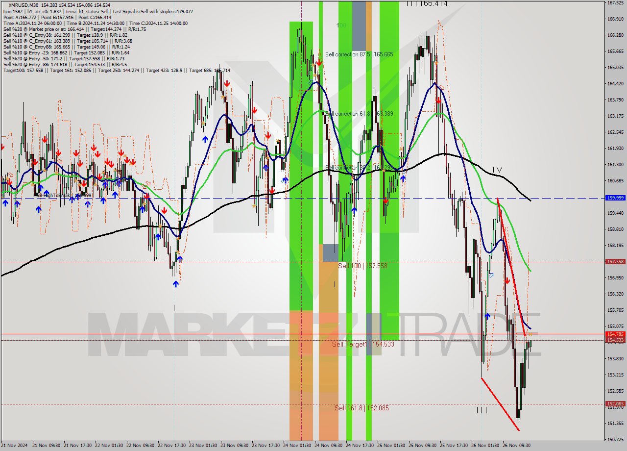Image resolution: width=627 pixels, height=451 pixels.
Task: Click 153.215 on the price axis
Action: pyautogui.click(x=615, y=375)
